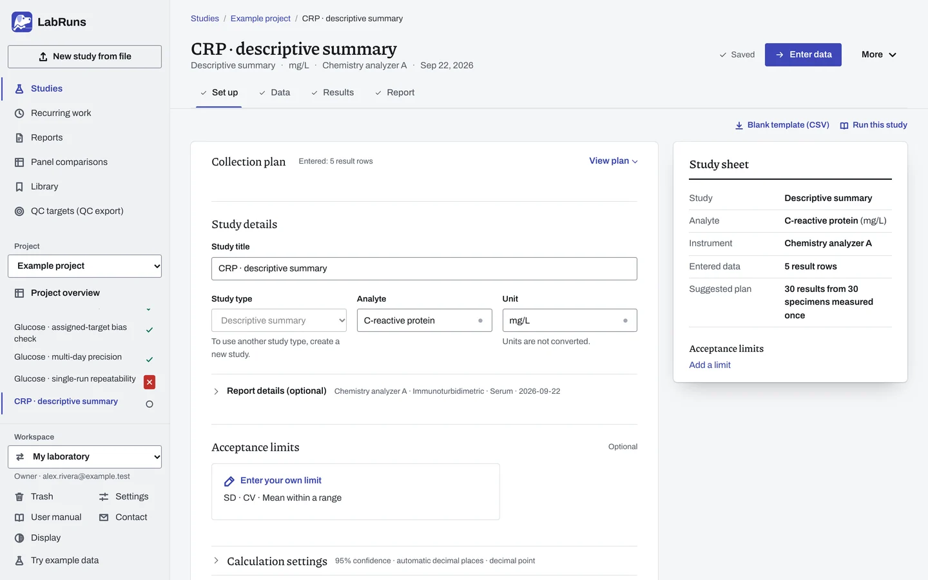Click the LabRuns logo icon

22,22
